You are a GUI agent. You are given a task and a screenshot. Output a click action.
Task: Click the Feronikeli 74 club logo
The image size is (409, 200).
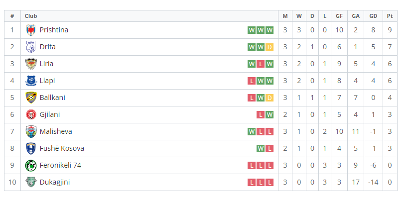pyautogui.click(x=31, y=165)
